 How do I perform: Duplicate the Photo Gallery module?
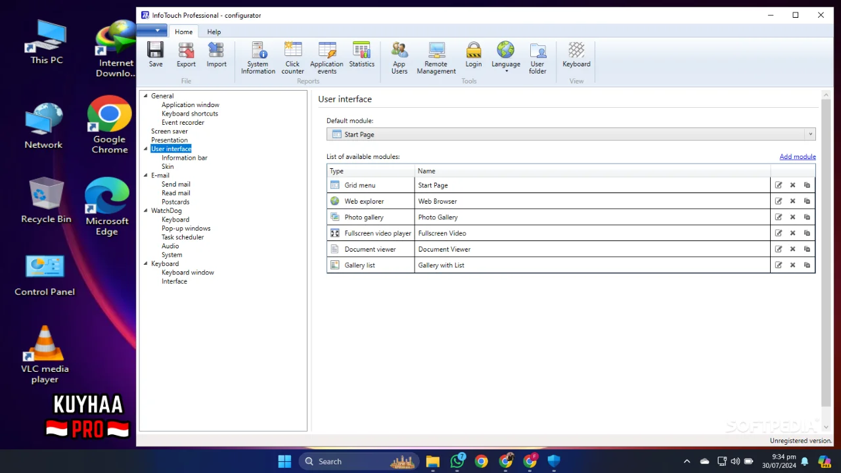(x=807, y=217)
